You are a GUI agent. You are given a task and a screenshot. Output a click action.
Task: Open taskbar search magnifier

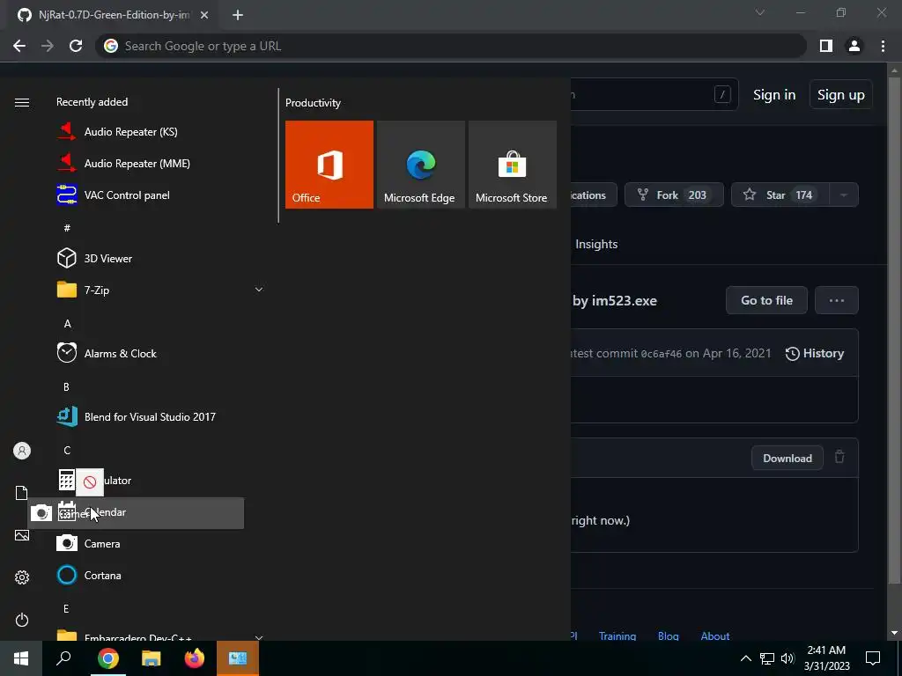(63, 658)
